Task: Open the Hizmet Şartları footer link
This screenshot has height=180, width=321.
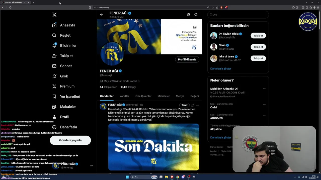Action: 217,147
